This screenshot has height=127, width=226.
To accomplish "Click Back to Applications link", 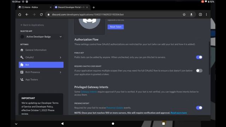I will pos(32,25).
